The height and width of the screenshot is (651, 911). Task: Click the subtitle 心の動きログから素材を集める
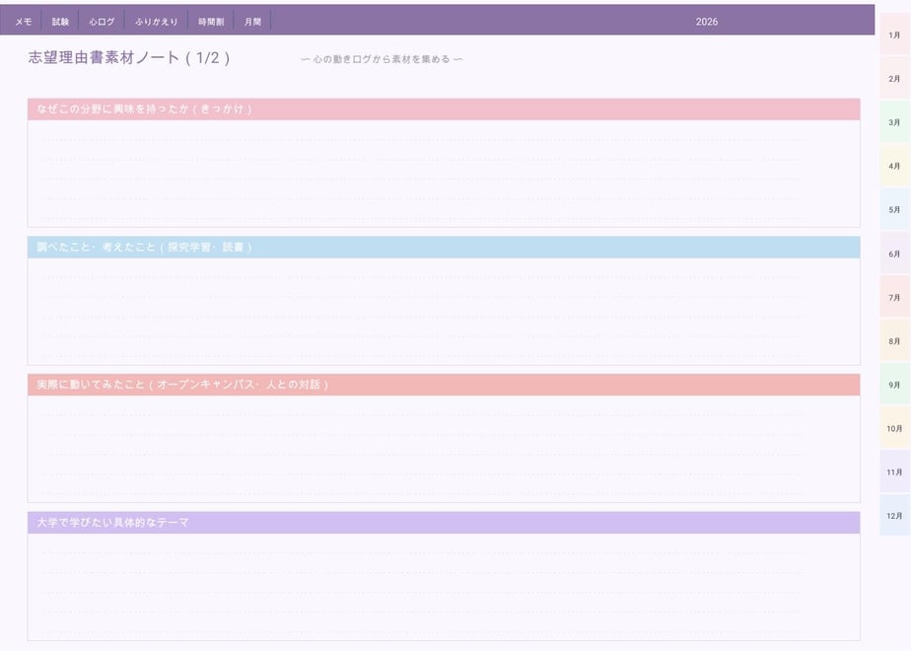[382, 59]
